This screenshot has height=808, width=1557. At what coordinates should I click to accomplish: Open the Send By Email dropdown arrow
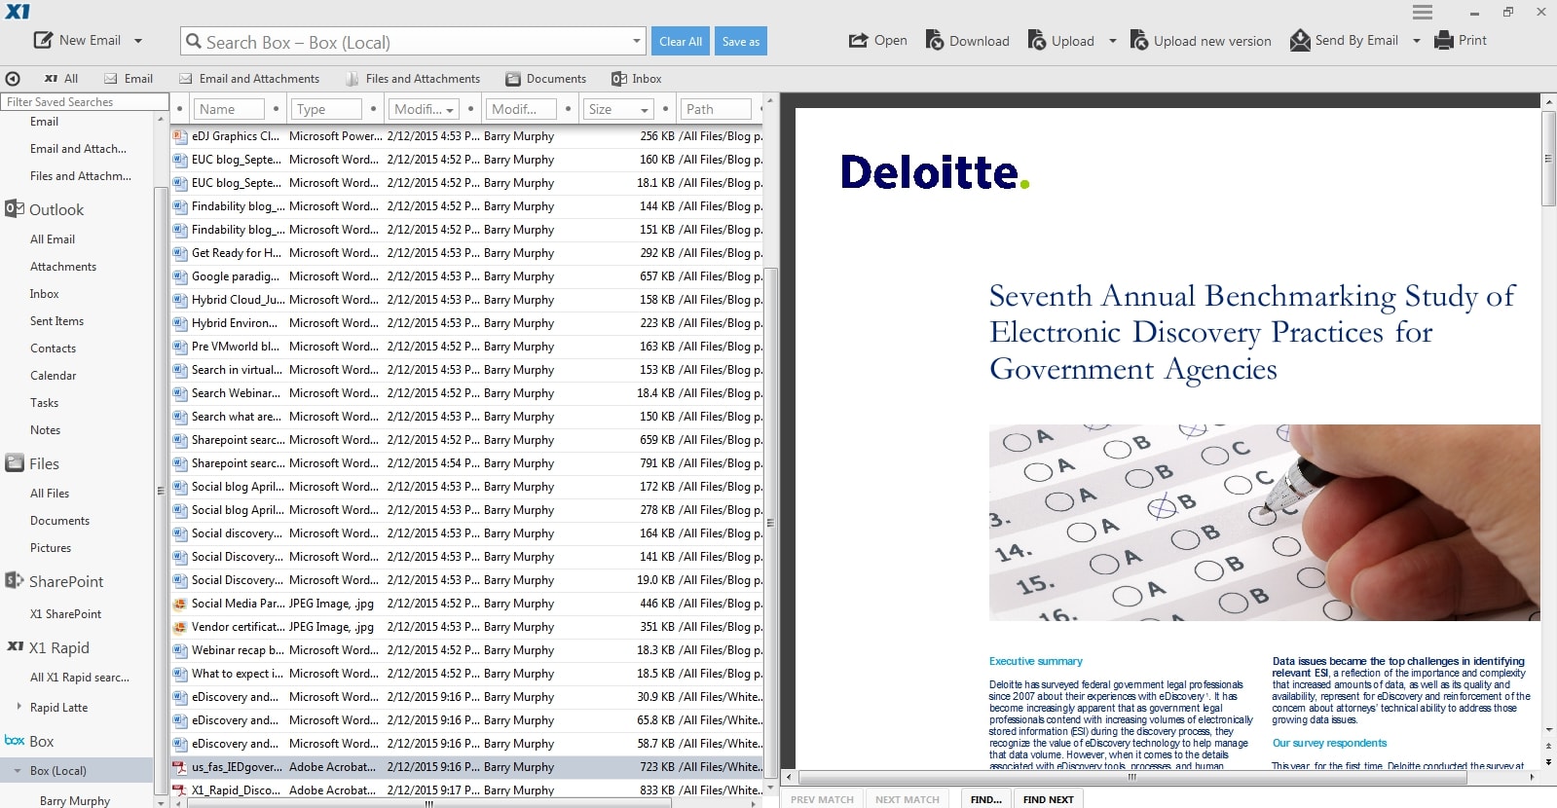pyautogui.click(x=1416, y=41)
